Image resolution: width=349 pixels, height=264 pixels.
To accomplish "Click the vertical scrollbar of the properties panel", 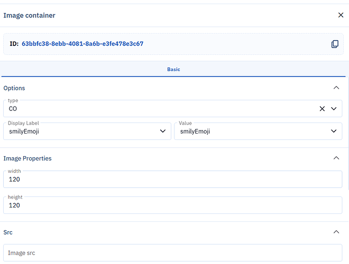I will (348, 134).
